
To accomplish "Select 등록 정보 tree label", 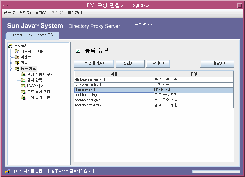I will pos(28,68).
